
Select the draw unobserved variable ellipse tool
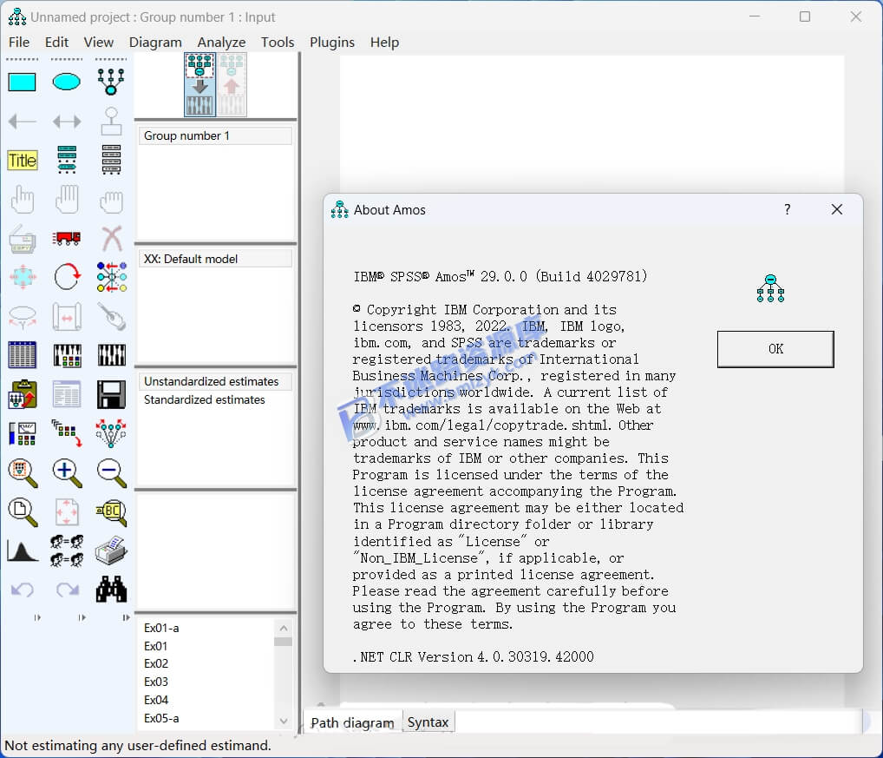tap(67, 82)
